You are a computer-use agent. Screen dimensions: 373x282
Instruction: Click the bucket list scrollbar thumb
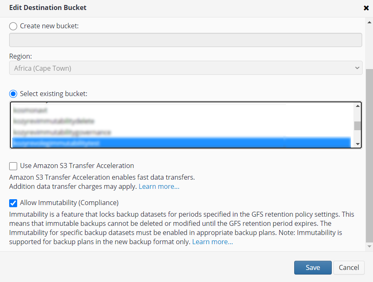pos(357,126)
